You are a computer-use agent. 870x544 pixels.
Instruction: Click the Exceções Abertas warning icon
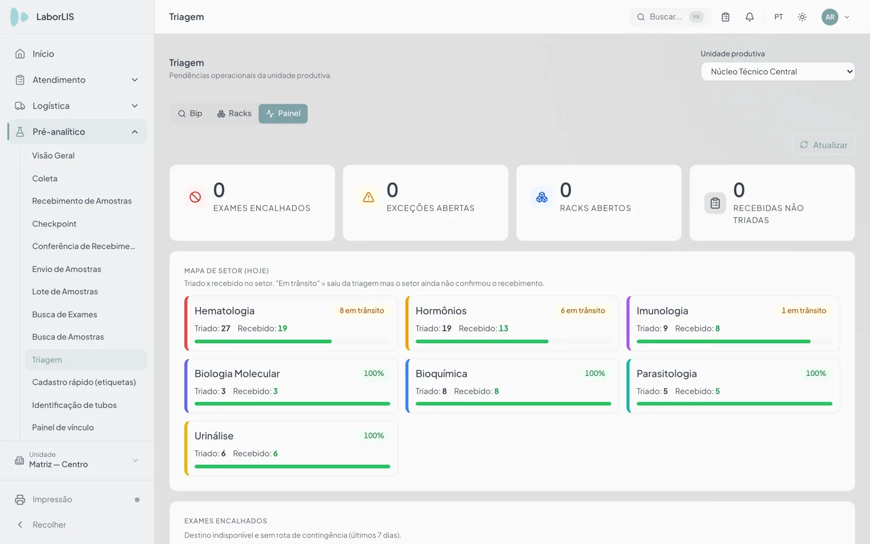pyautogui.click(x=369, y=197)
